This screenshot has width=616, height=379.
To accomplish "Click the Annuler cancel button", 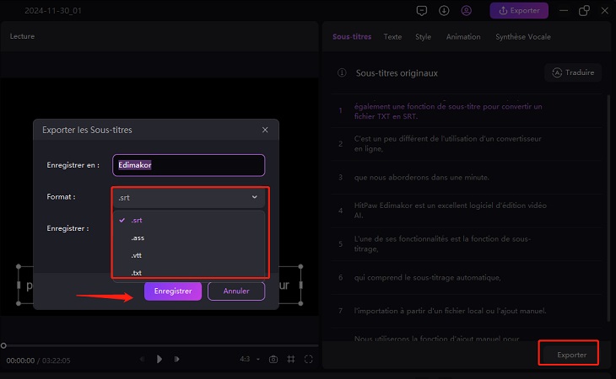I will (x=236, y=291).
